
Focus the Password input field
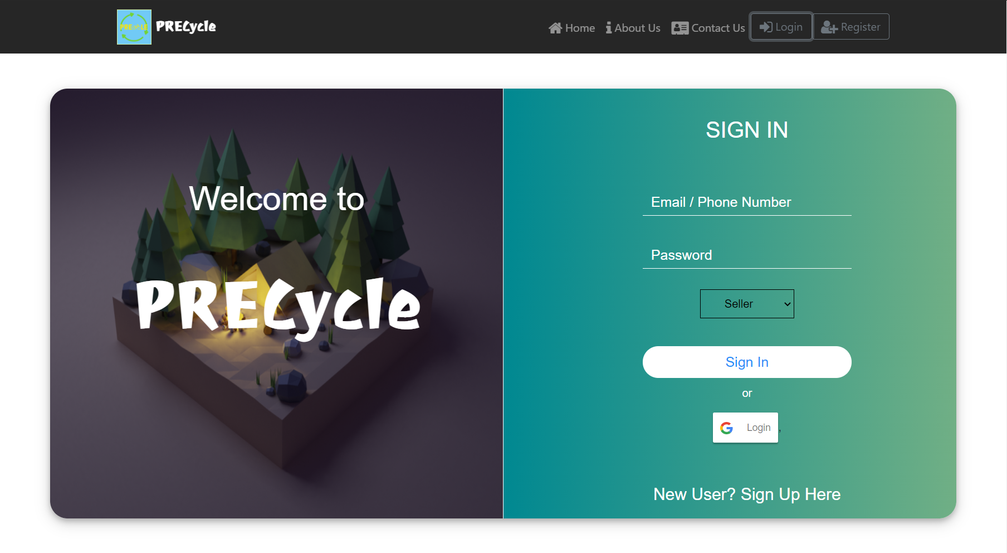tap(747, 255)
